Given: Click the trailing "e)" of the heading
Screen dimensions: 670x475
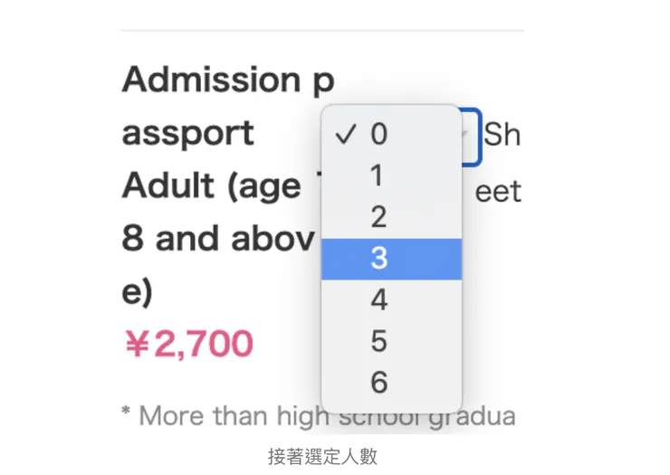Looking at the screenshot, I should tap(138, 291).
